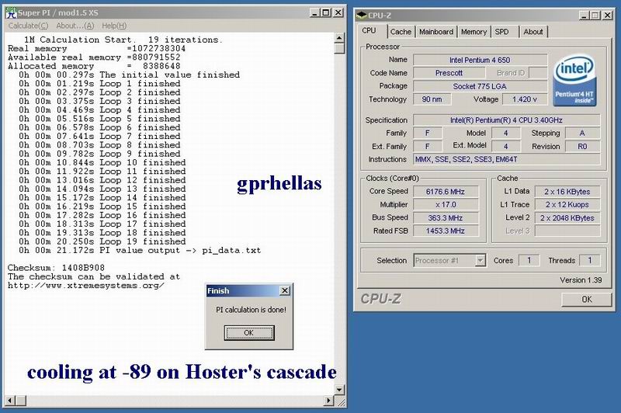Click the Level 2 value 2 x 2048 KBytes

[567, 218]
